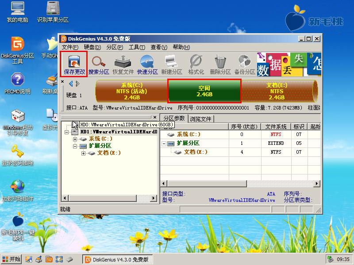Open the 查看(V) menu
Image resolution: width=354 pixels, height=265 pixels.
[159, 47]
